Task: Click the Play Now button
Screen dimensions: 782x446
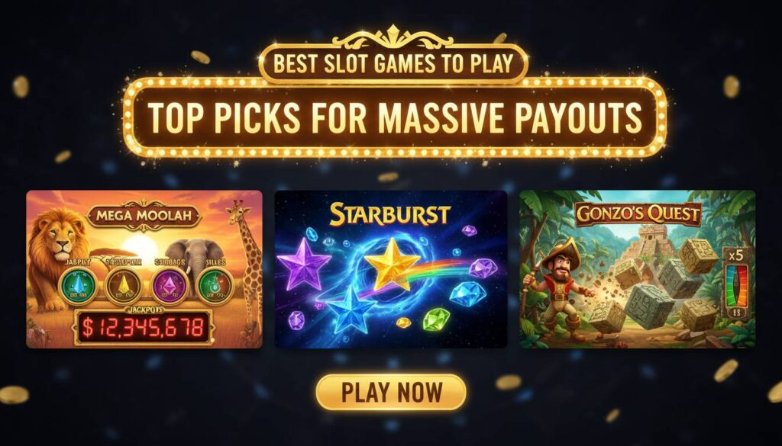Action: (x=391, y=392)
